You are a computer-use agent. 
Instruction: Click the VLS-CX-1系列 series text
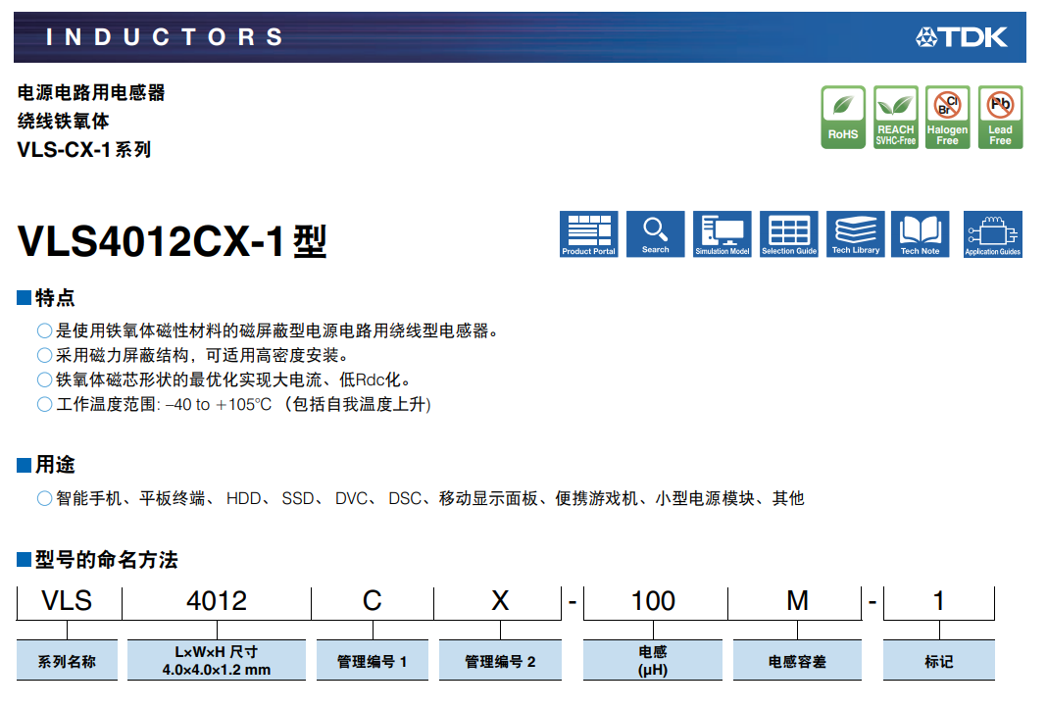(x=84, y=150)
